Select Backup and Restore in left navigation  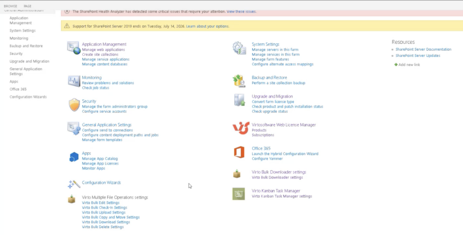coord(26,46)
